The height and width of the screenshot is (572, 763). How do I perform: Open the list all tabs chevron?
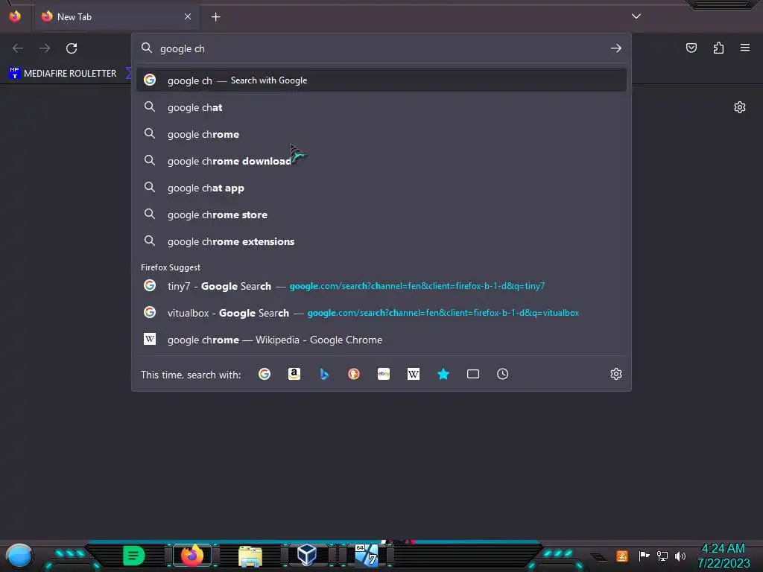[x=636, y=16]
